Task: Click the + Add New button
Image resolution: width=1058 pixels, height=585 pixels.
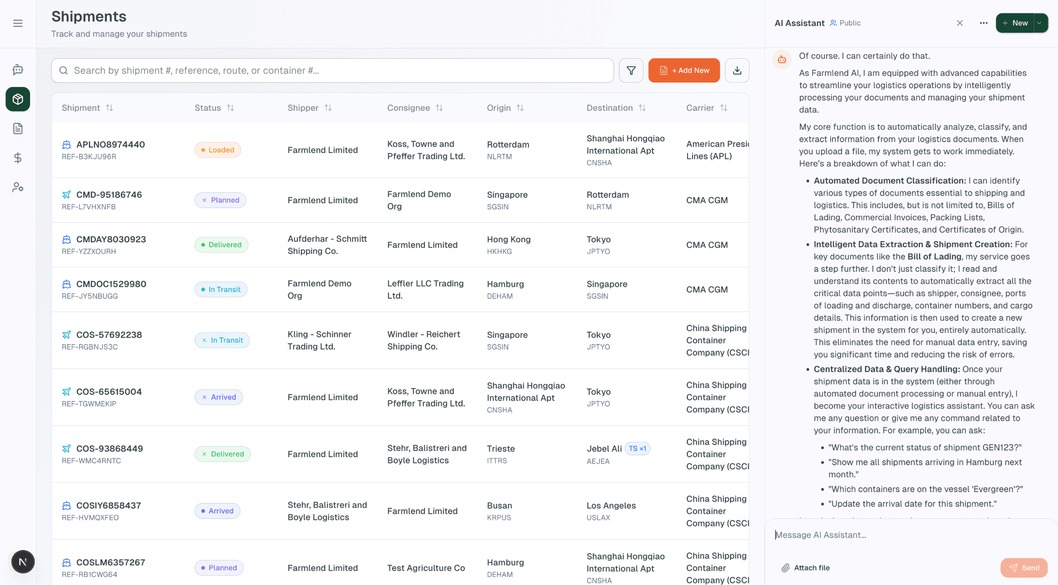Action: (684, 70)
